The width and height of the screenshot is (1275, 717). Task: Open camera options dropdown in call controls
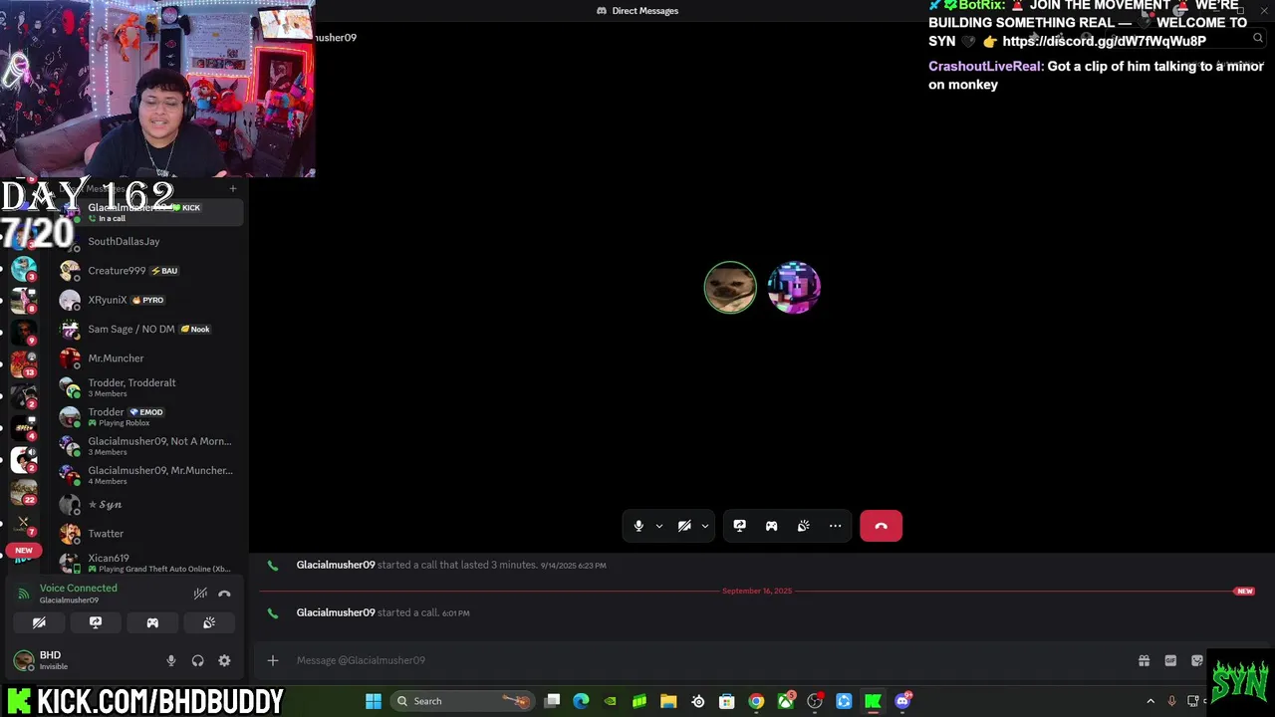(x=705, y=526)
